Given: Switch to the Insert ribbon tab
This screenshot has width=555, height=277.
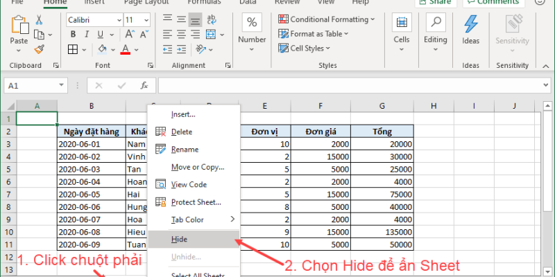Looking at the screenshot, I should pos(94,2).
